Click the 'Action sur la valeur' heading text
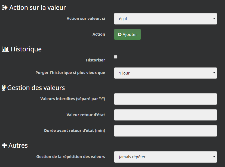Viewport: 225px width, 167px height. (38, 8)
